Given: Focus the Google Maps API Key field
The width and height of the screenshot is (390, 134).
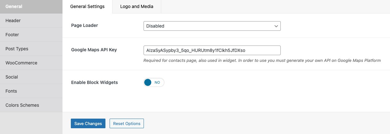Looking at the screenshot, I should pos(212,50).
